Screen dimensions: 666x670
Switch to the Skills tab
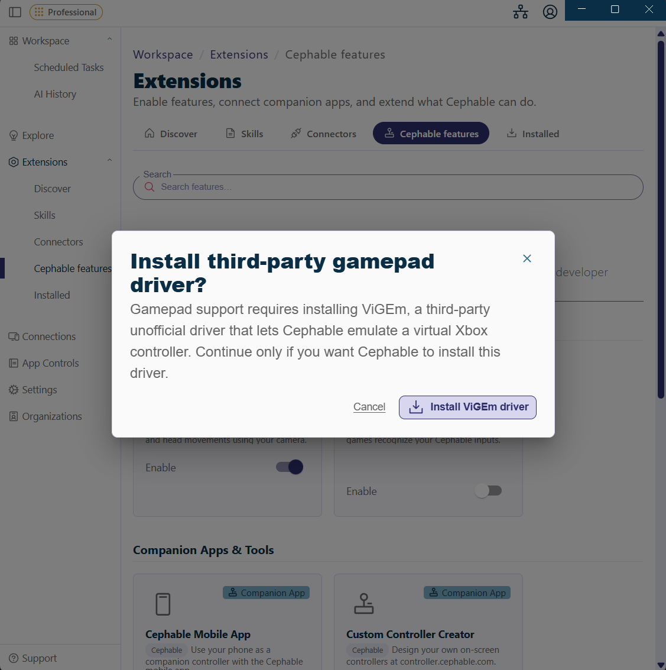pos(244,133)
